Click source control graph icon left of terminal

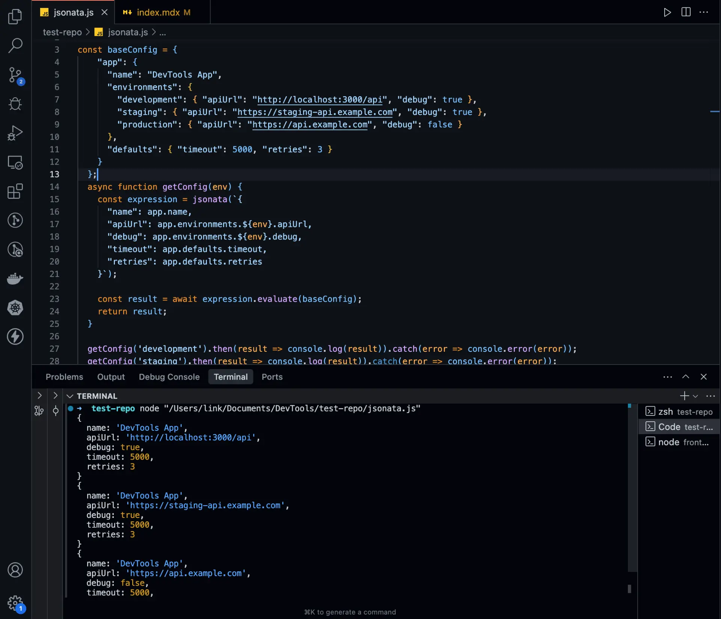39,411
